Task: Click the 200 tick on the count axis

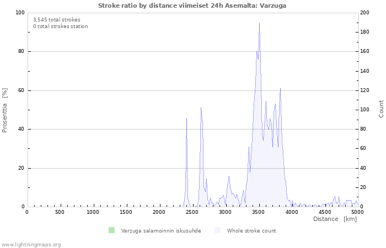Action: point(366,13)
